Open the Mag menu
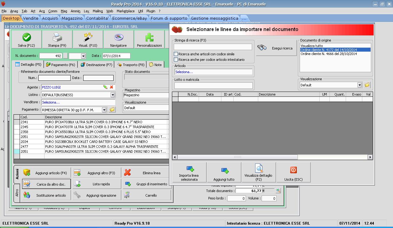393x228 pixels. (64, 11)
